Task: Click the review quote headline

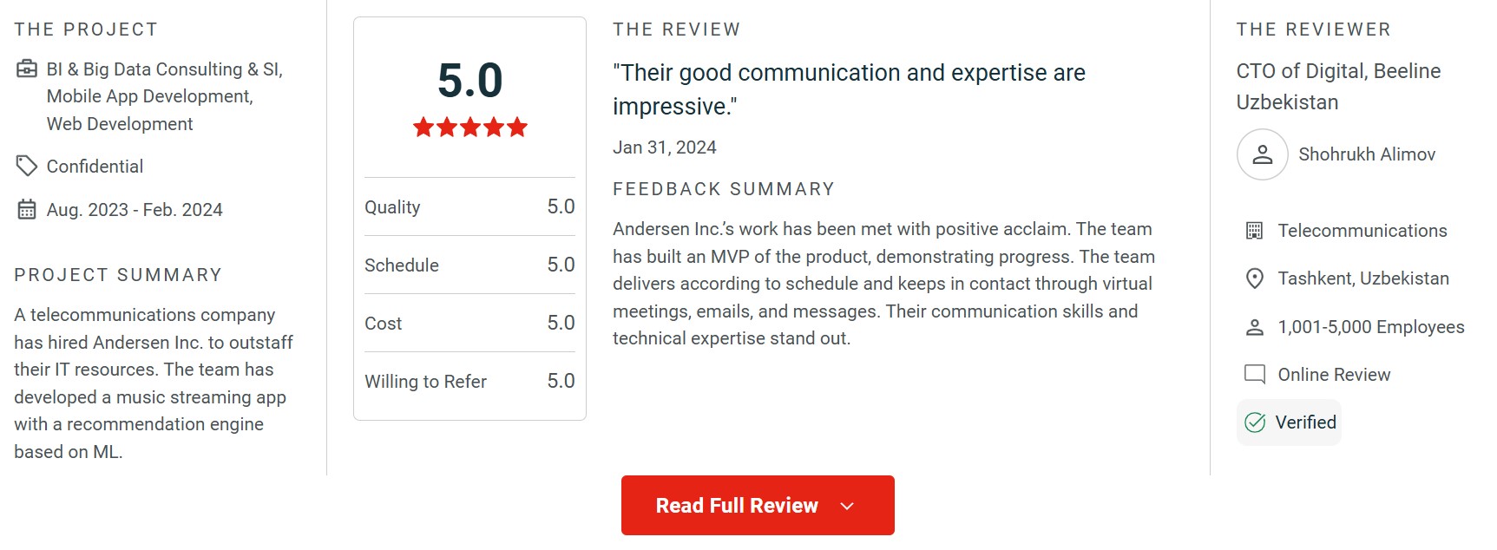Action: click(848, 89)
